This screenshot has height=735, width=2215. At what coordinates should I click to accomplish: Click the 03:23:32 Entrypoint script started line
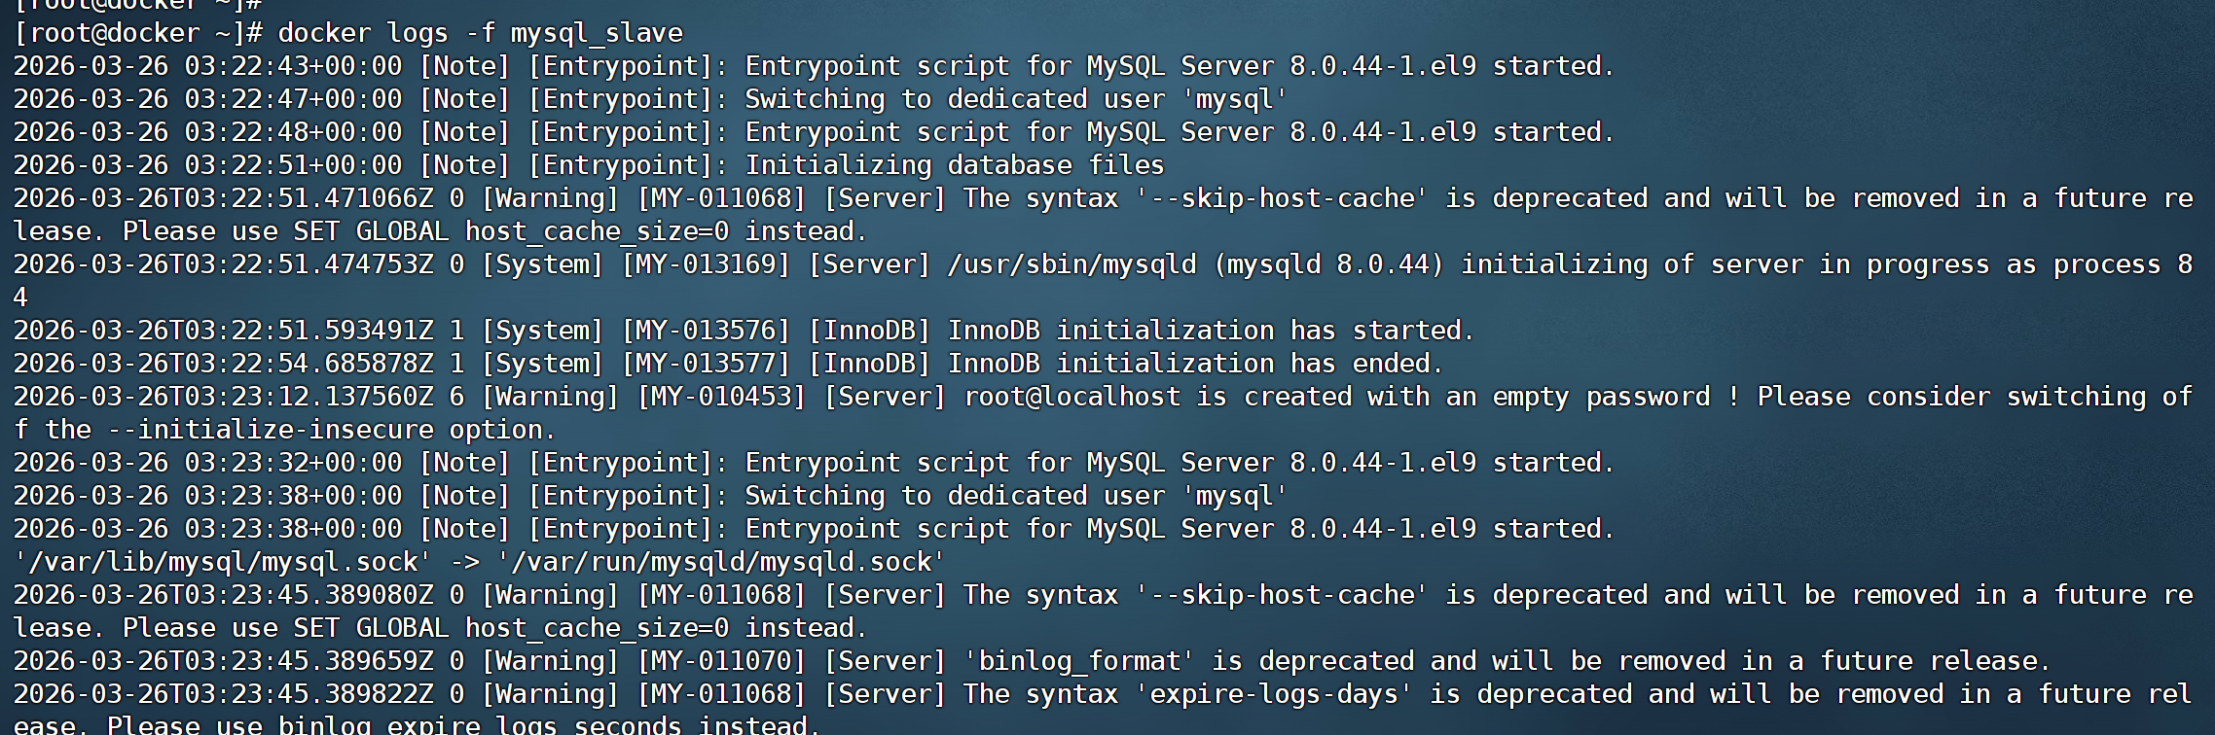815,464
